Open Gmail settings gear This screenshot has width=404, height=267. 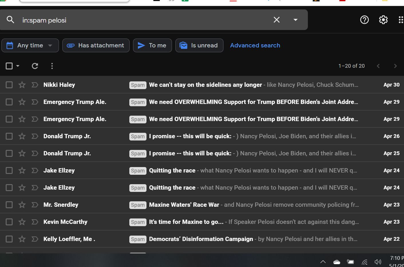click(x=383, y=20)
